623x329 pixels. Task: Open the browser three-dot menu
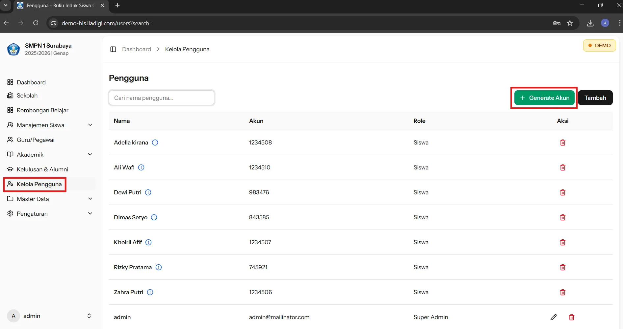619,23
